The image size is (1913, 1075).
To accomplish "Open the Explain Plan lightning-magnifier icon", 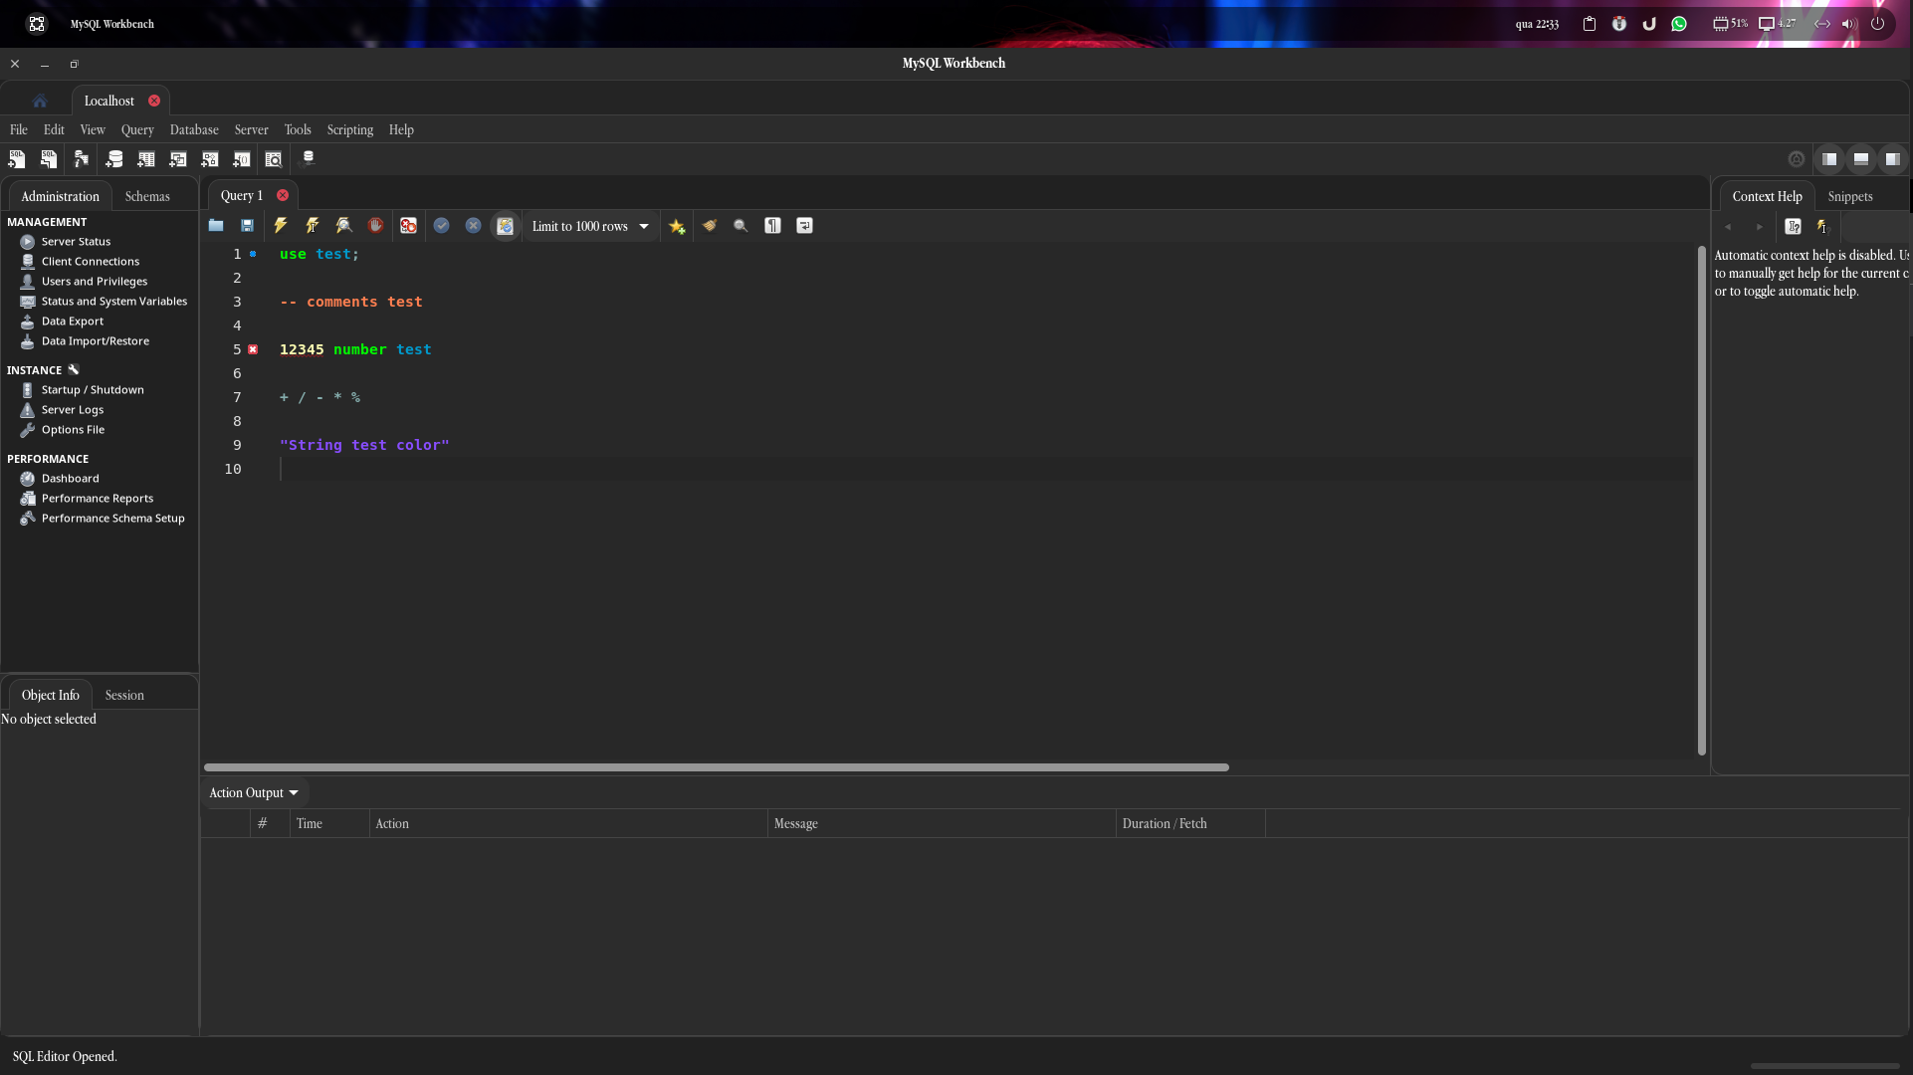I will coord(343,226).
